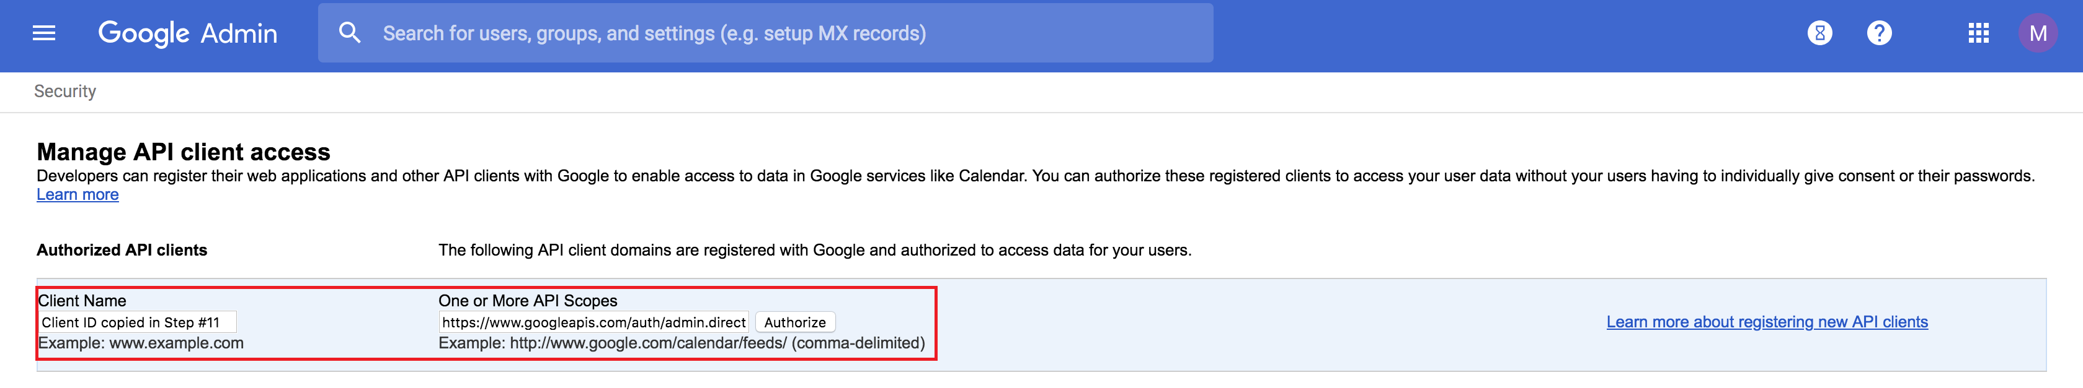Click the calendar feeds example hint text

point(681,343)
